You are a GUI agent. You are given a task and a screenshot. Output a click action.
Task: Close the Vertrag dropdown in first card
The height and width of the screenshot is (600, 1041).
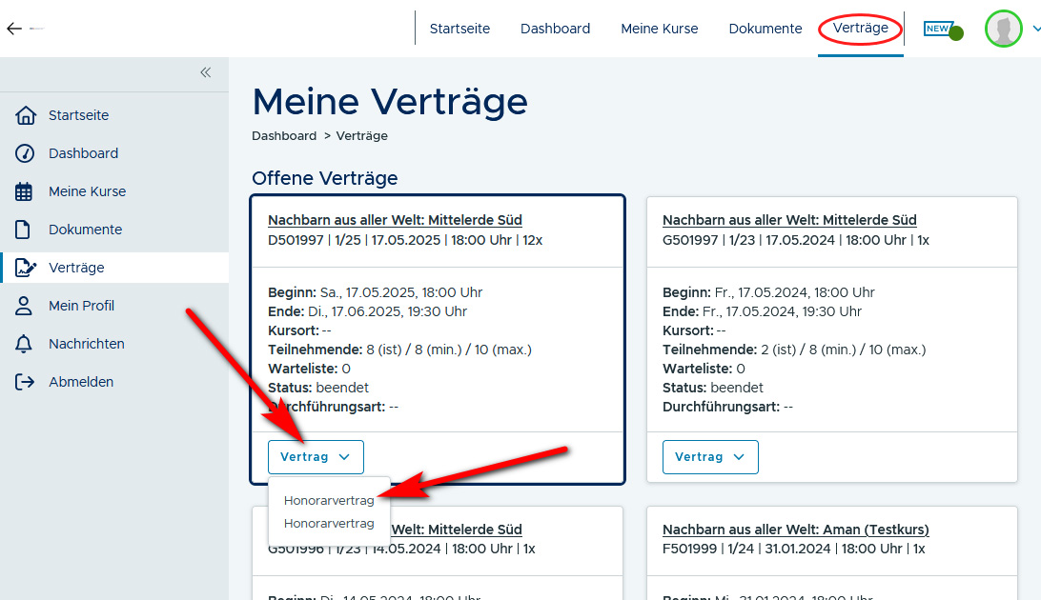(x=316, y=457)
